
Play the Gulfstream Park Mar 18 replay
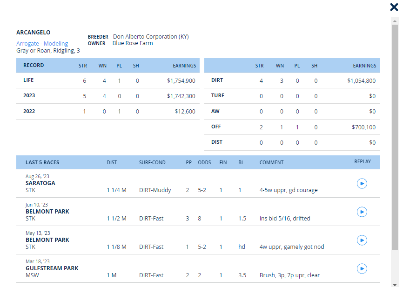coord(362,269)
